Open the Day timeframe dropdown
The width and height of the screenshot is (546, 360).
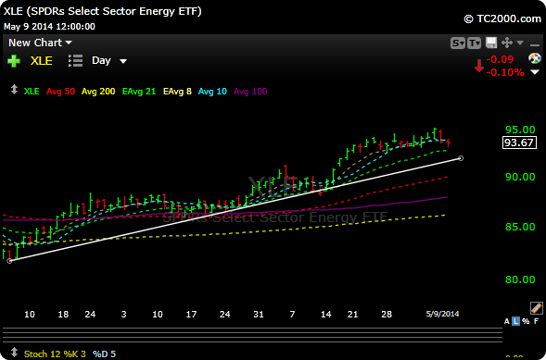[109, 61]
